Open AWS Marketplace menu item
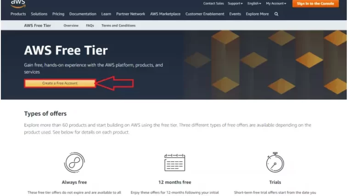This screenshot has width=349, height=196. pyautogui.click(x=165, y=14)
